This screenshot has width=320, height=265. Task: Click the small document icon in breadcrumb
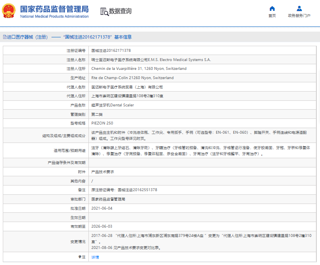pos(4,37)
